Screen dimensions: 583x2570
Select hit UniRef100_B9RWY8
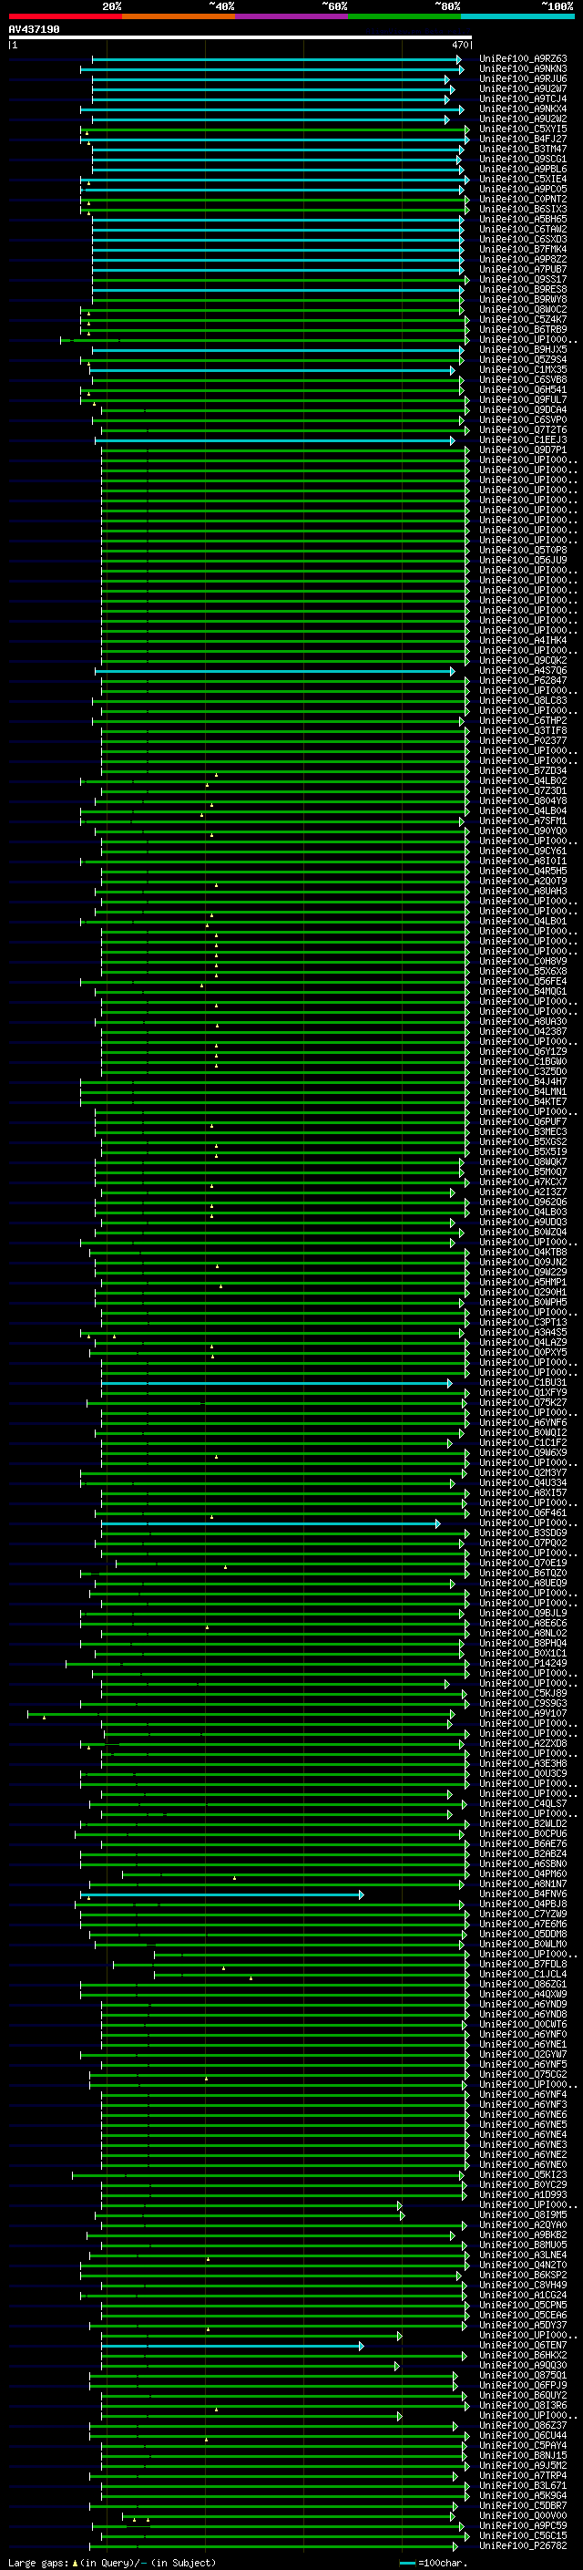[x=523, y=299]
